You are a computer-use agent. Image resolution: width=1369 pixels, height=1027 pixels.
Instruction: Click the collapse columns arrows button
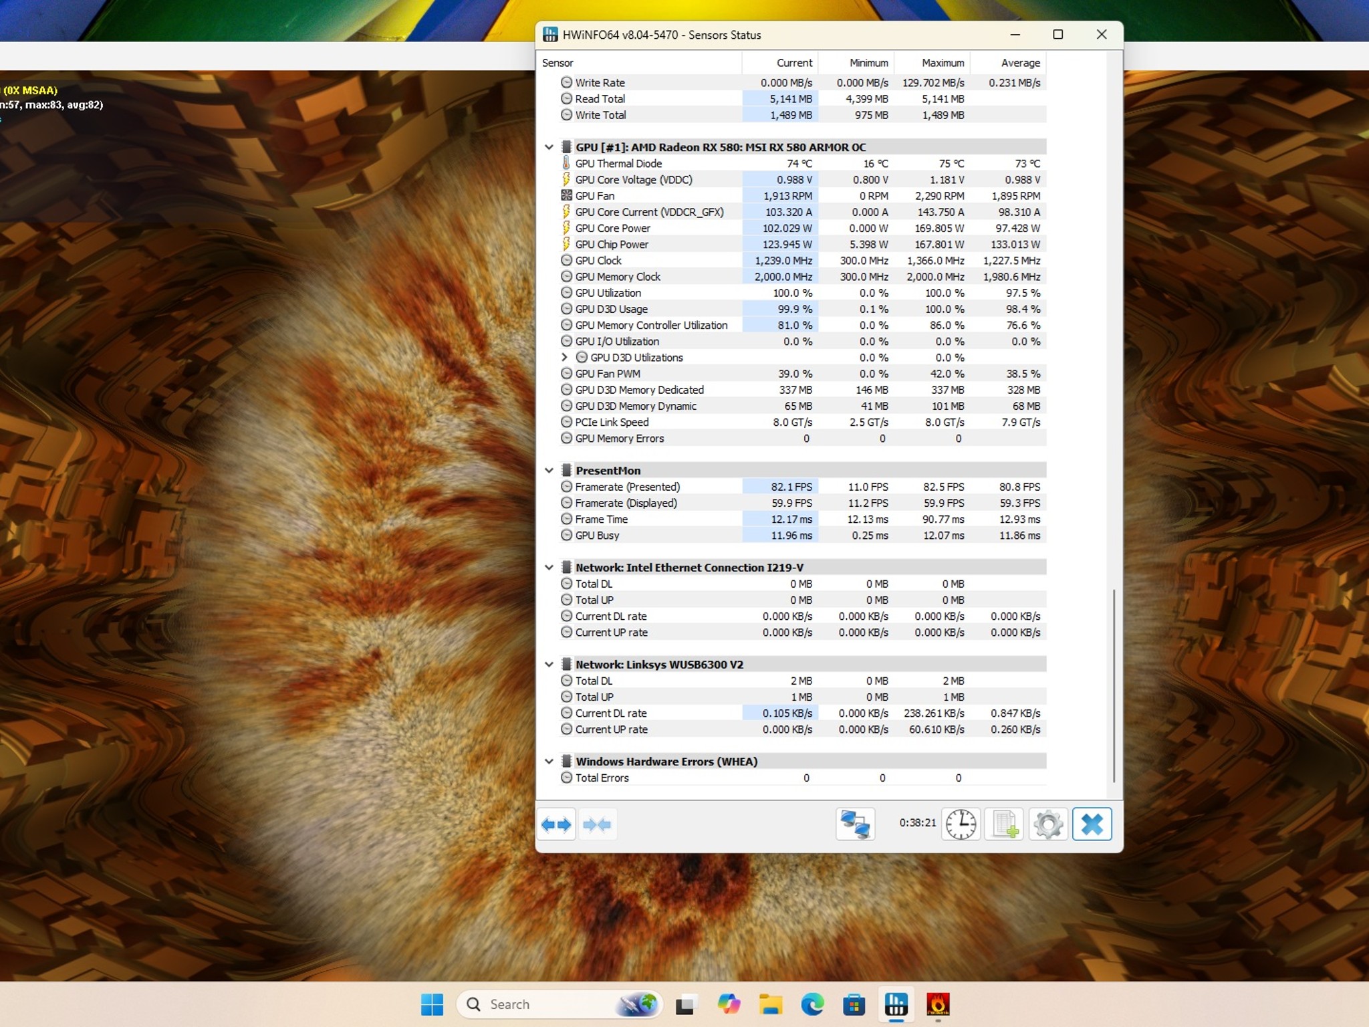[597, 824]
